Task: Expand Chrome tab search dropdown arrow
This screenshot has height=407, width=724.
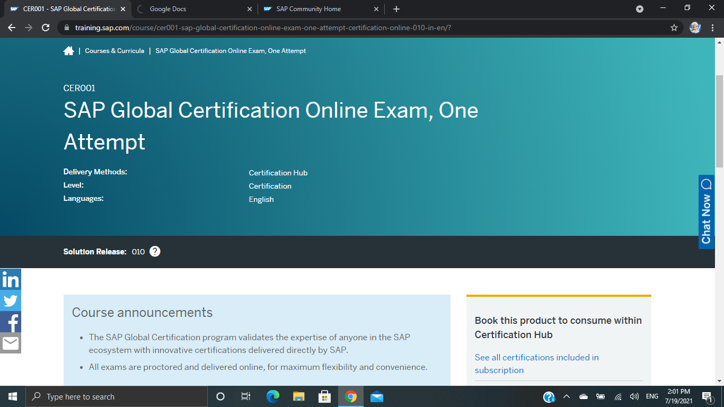Action: [640, 9]
